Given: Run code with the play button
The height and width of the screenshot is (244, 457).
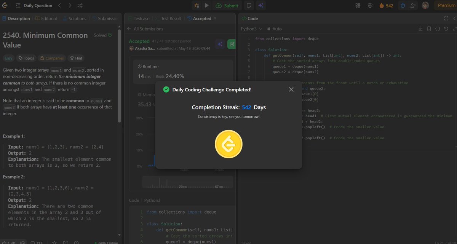Looking at the screenshot, I should [x=206, y=5].
